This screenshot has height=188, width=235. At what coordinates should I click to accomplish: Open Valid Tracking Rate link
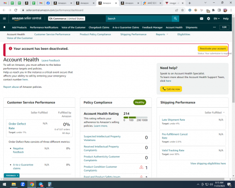[173, 150]
